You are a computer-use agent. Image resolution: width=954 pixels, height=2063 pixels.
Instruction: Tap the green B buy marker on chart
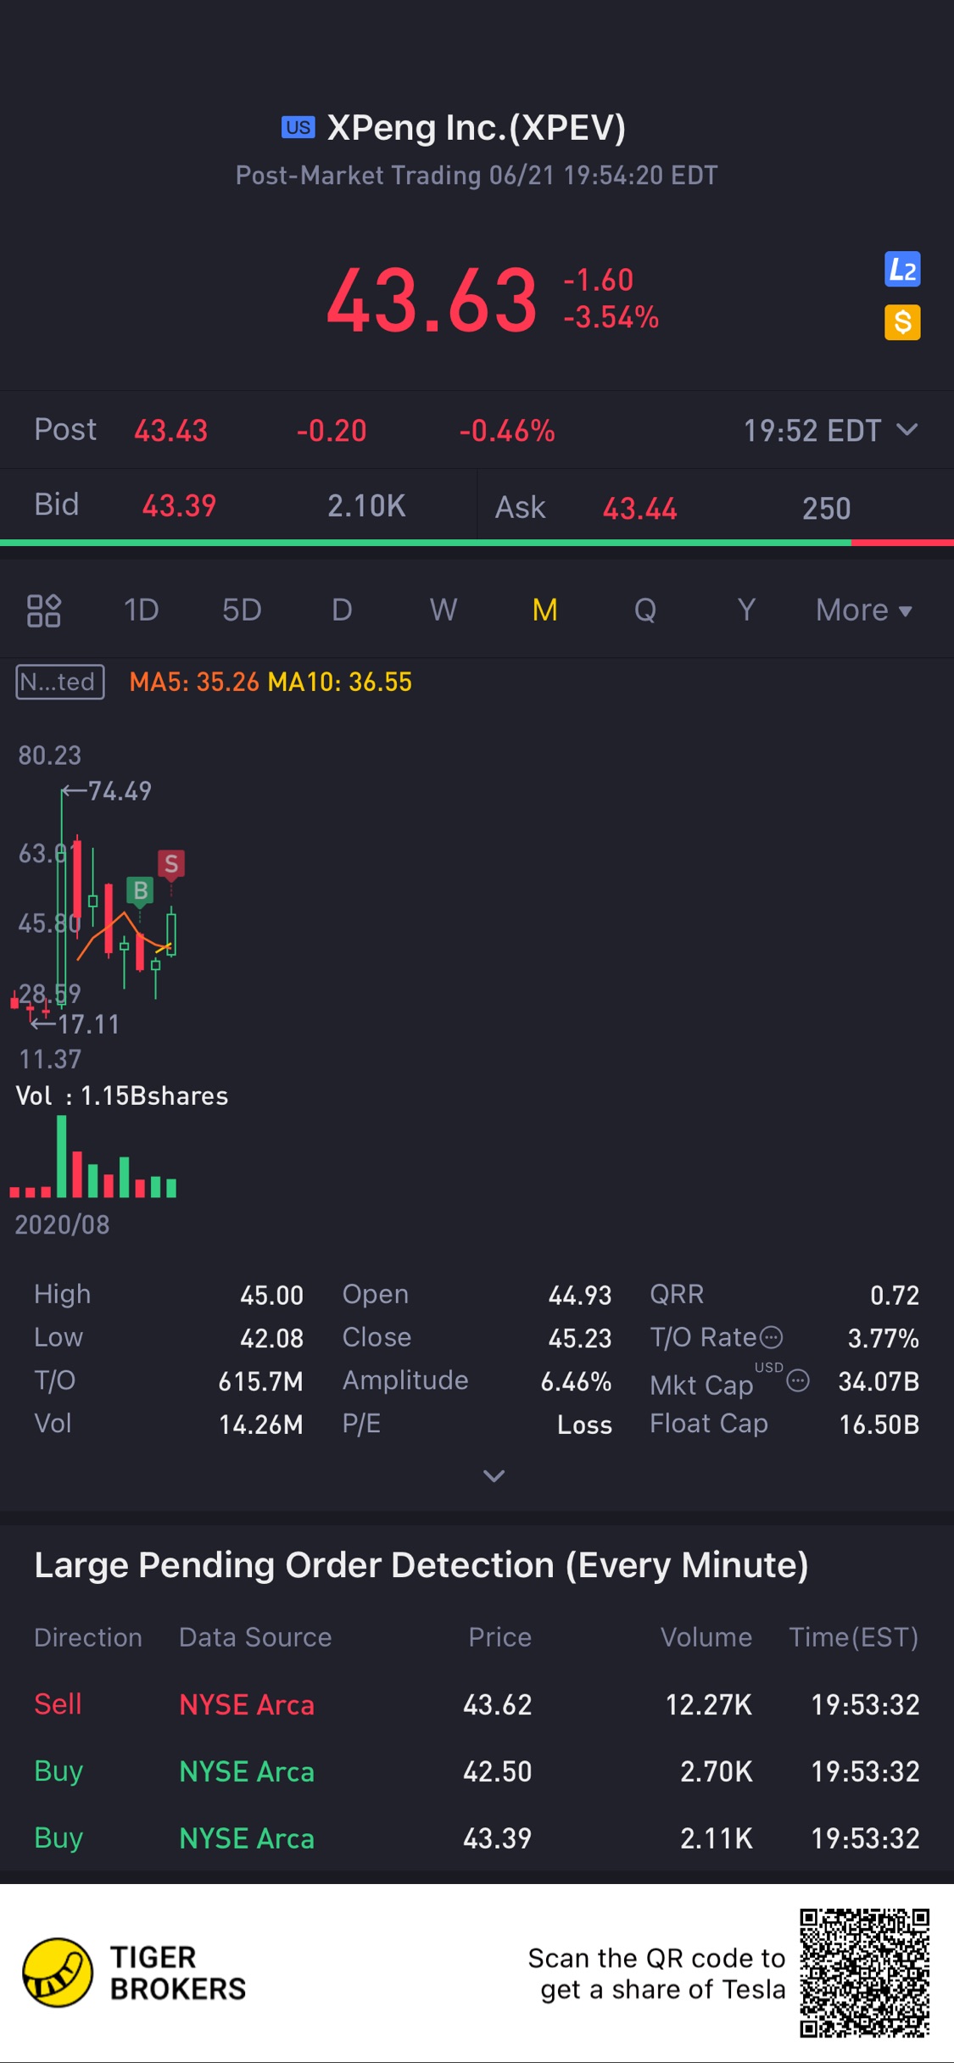click(140, 890)
